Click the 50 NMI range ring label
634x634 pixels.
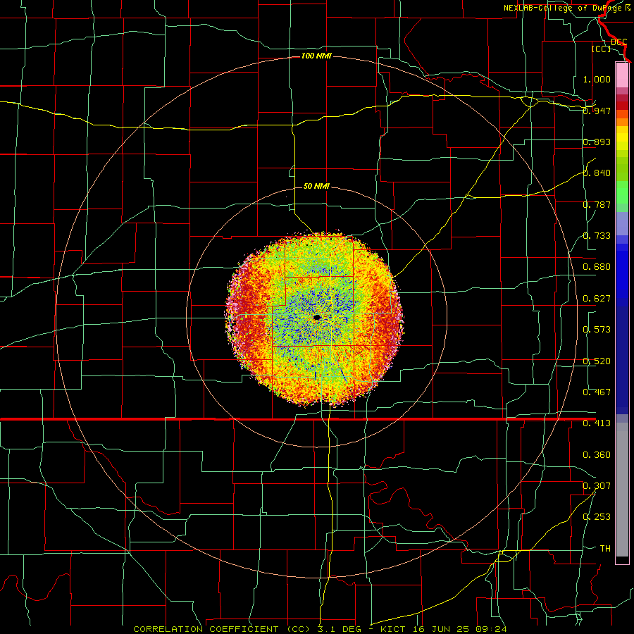pyautogui.click(x=316, y=186)
